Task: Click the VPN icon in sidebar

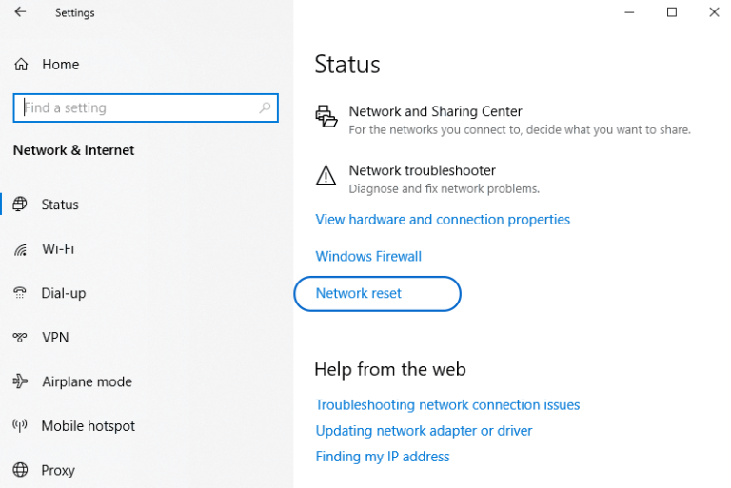Action: coord(20,338)
